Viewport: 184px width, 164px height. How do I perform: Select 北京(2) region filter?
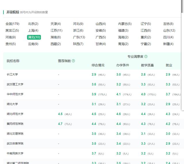[33, 24]
